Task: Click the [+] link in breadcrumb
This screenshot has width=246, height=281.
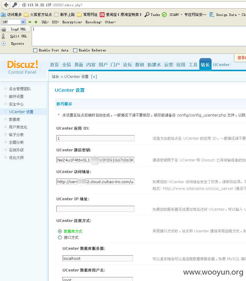Action: (x=94, y=77)
